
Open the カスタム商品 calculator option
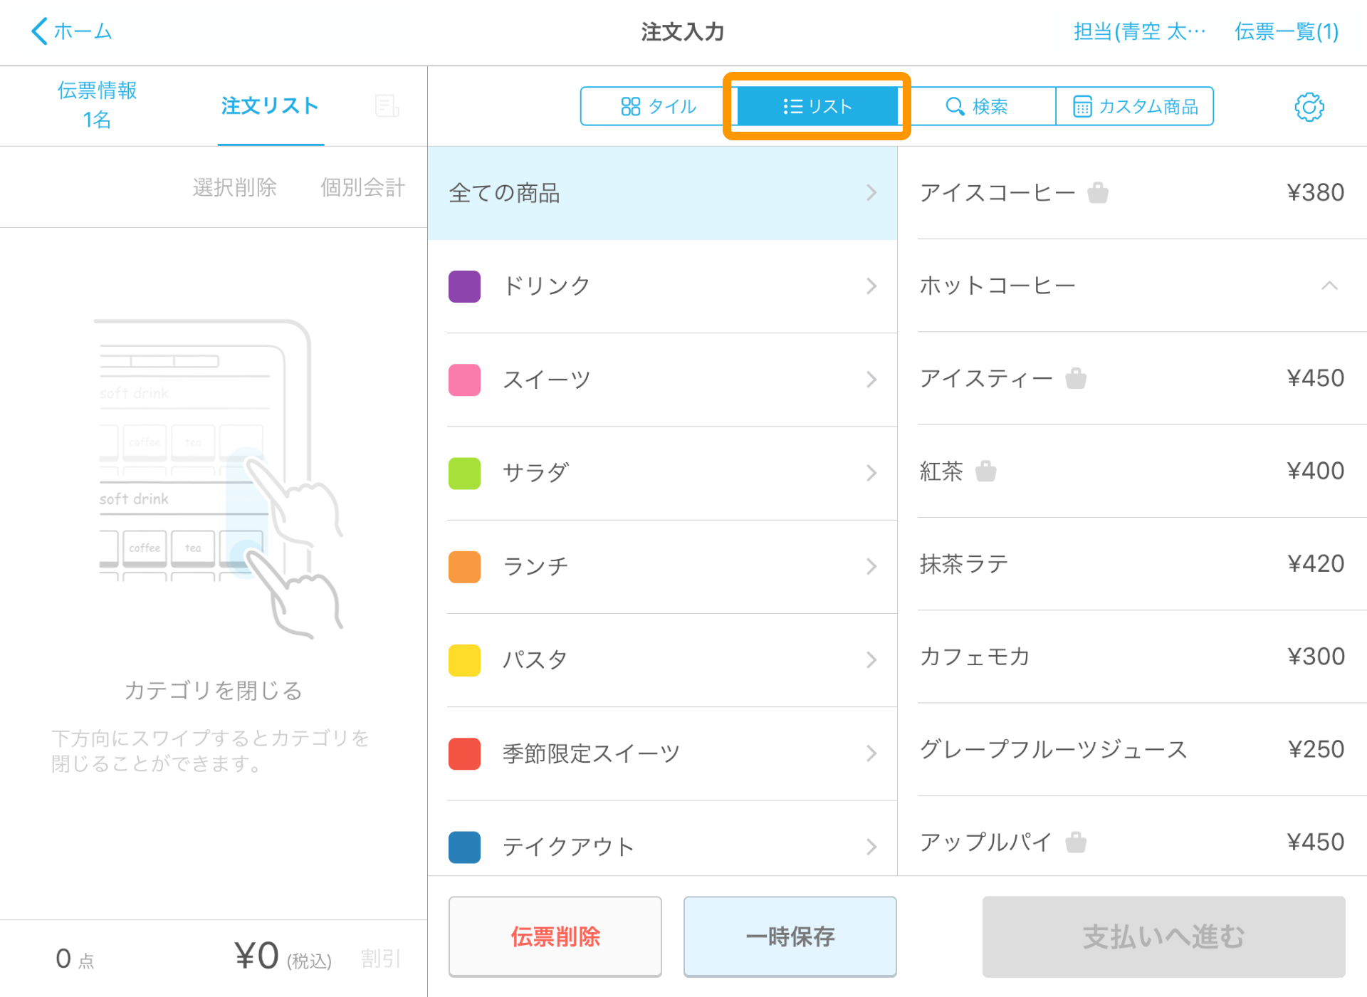click(x=1135, y=107)
